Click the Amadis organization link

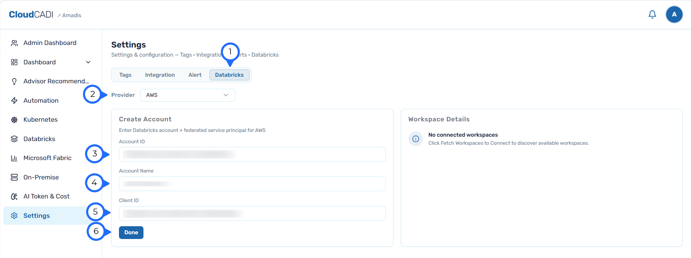69,15
